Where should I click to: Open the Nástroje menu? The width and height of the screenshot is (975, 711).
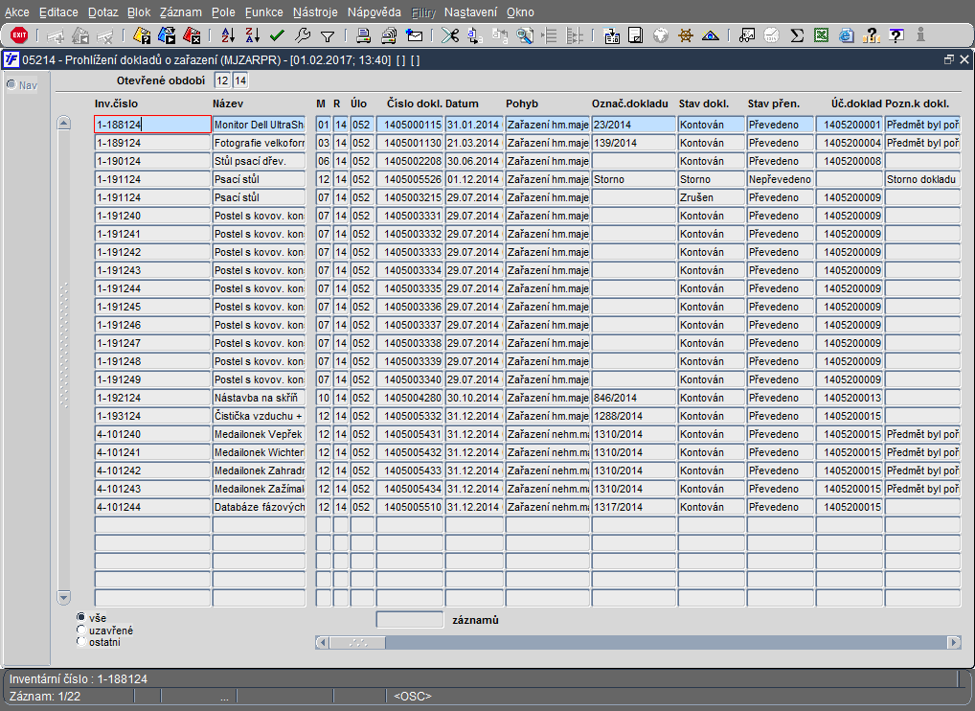click(315, 12)
